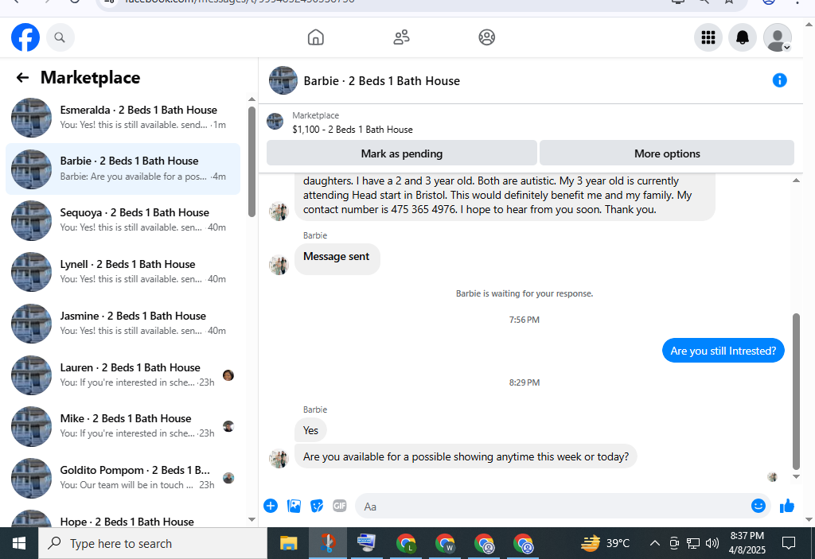
Task: Go to the Home feed icon
Action: [315, 37]
